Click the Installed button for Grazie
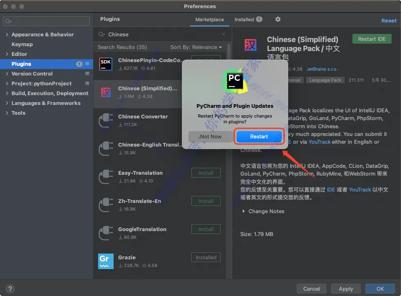401x296 pixels. (x=206, y=258)
